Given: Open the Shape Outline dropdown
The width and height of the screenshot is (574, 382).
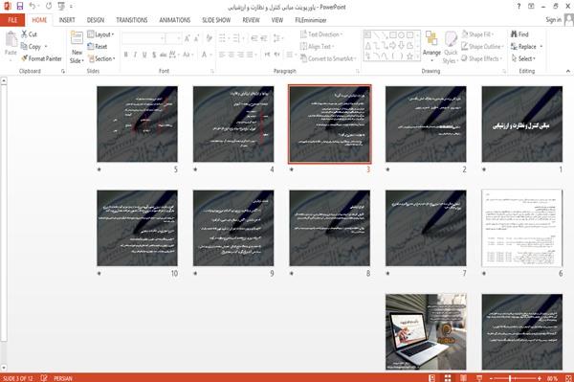Looking at the screenshot, I should pos(482,47).
